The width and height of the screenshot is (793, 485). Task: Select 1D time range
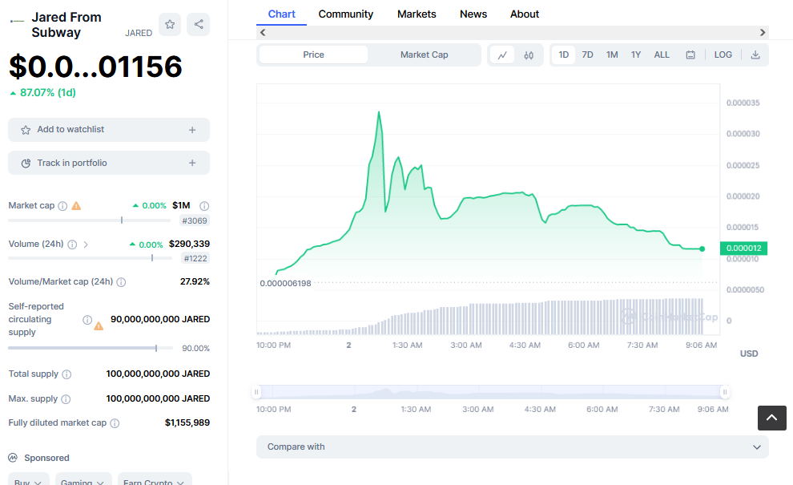[x=563, y=55]
